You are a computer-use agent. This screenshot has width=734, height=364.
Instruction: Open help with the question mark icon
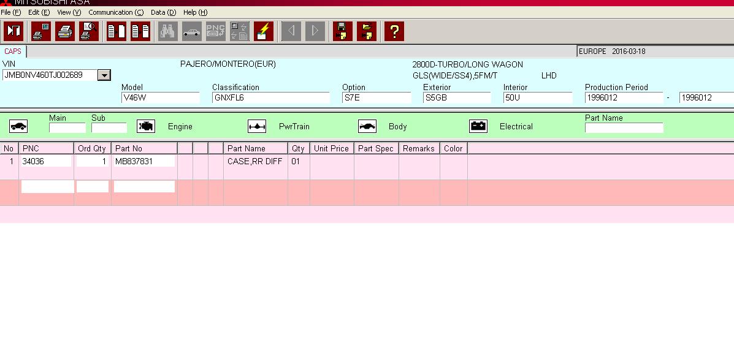pos(394,31)
